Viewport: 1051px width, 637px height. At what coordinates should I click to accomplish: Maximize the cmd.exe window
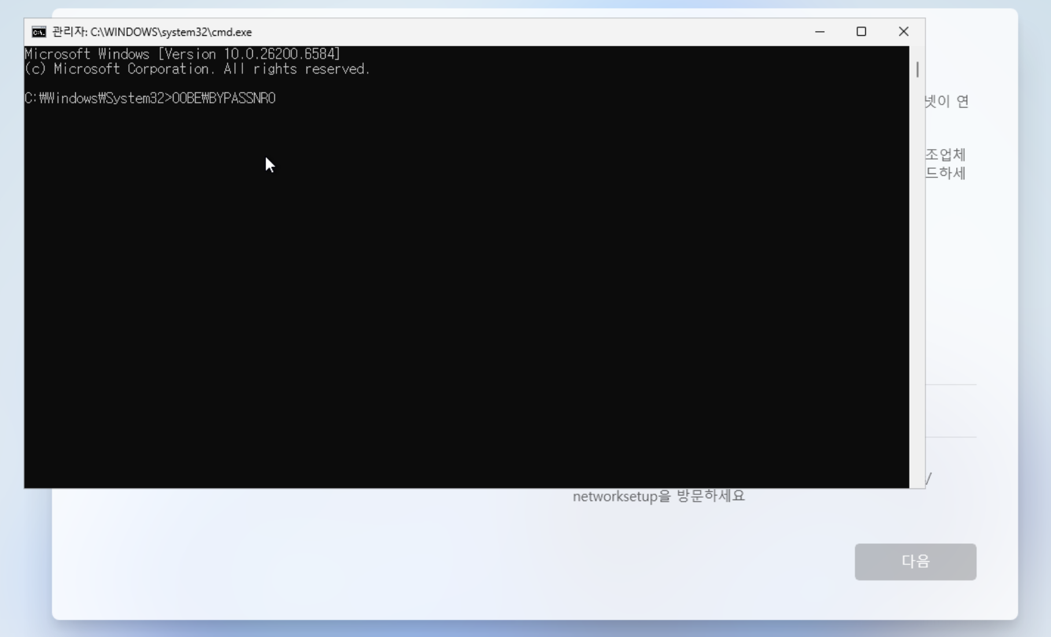pos(861,32)
